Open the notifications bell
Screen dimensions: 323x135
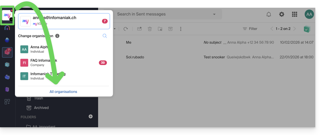click(269, 14)
